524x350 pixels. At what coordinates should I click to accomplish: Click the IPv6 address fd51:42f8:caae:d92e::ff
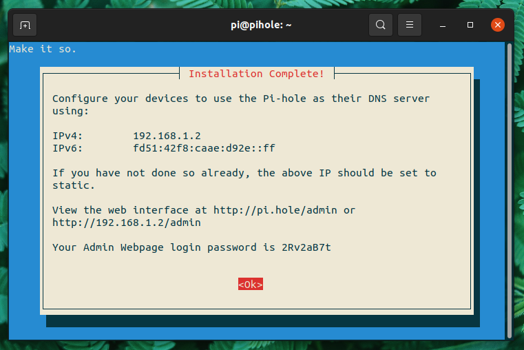pos(204,148)
